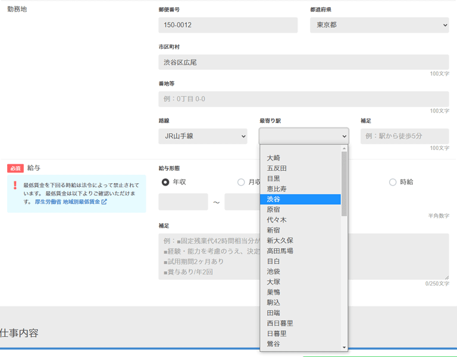Viewport: 457px width, 357px height.
Task: Click the dropdown list's scroll-down arrow
Action: [344, 347]
